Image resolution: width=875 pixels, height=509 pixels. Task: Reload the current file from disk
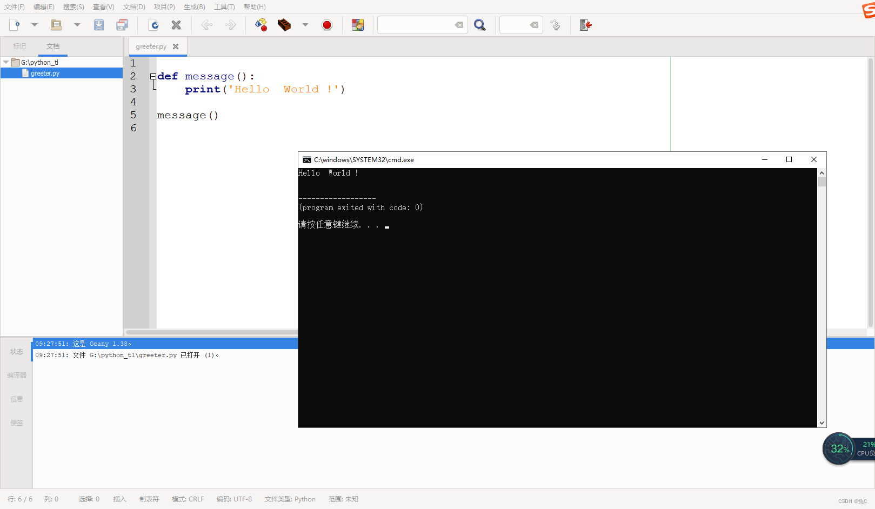(x=153, y=25)
